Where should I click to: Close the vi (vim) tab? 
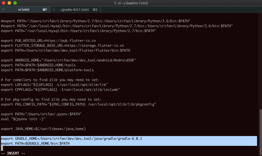[3, 10]
